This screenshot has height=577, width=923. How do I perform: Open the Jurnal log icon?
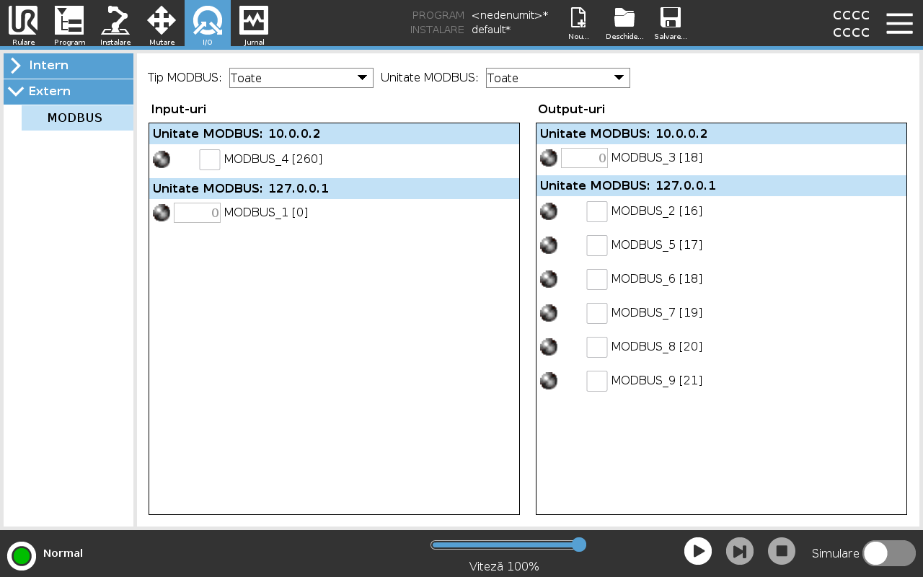point(254,23)
